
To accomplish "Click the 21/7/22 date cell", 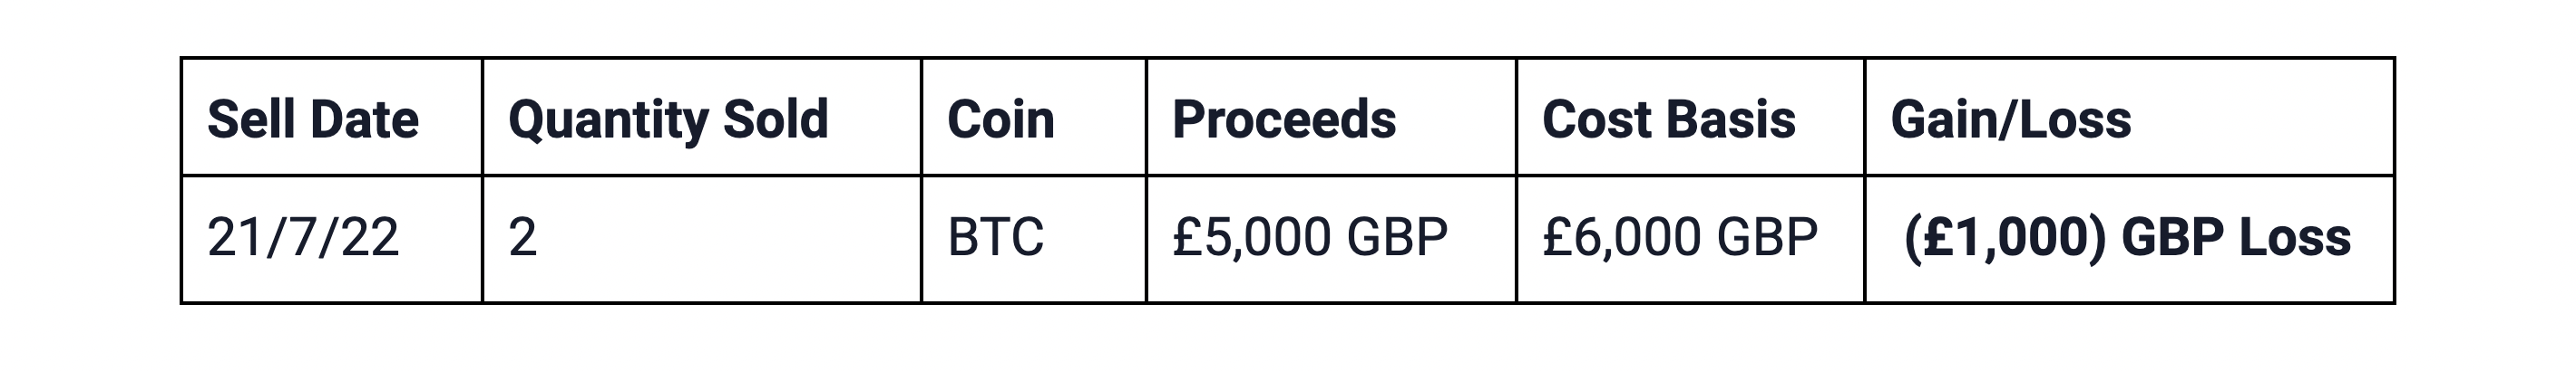I will click(x=303, y=237).
